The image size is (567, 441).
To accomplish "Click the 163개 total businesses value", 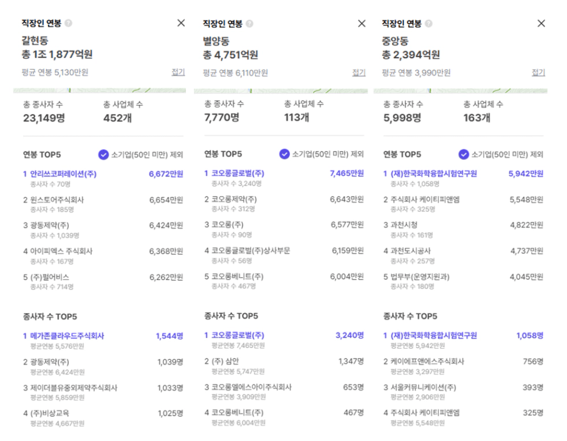I will tap(476, 118).
